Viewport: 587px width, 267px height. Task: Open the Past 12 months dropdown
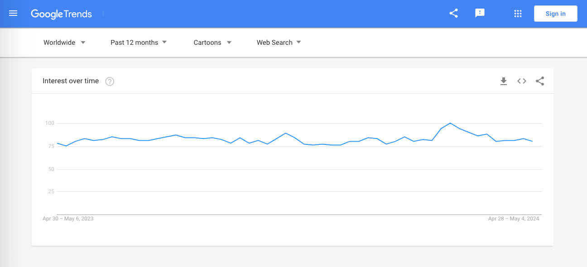coord(139,43)
